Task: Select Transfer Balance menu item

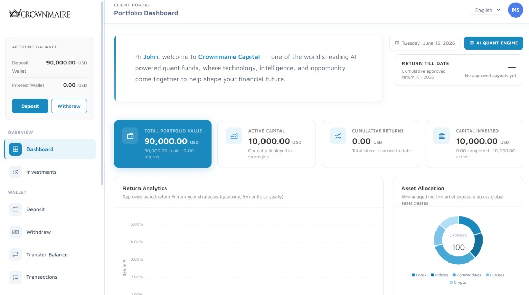Action: [50, 255]
